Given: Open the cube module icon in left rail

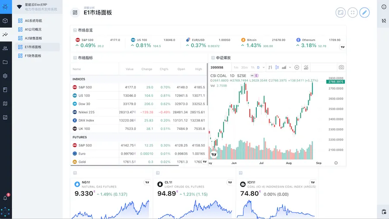Looking at the screenshot, I should [5, 21].
